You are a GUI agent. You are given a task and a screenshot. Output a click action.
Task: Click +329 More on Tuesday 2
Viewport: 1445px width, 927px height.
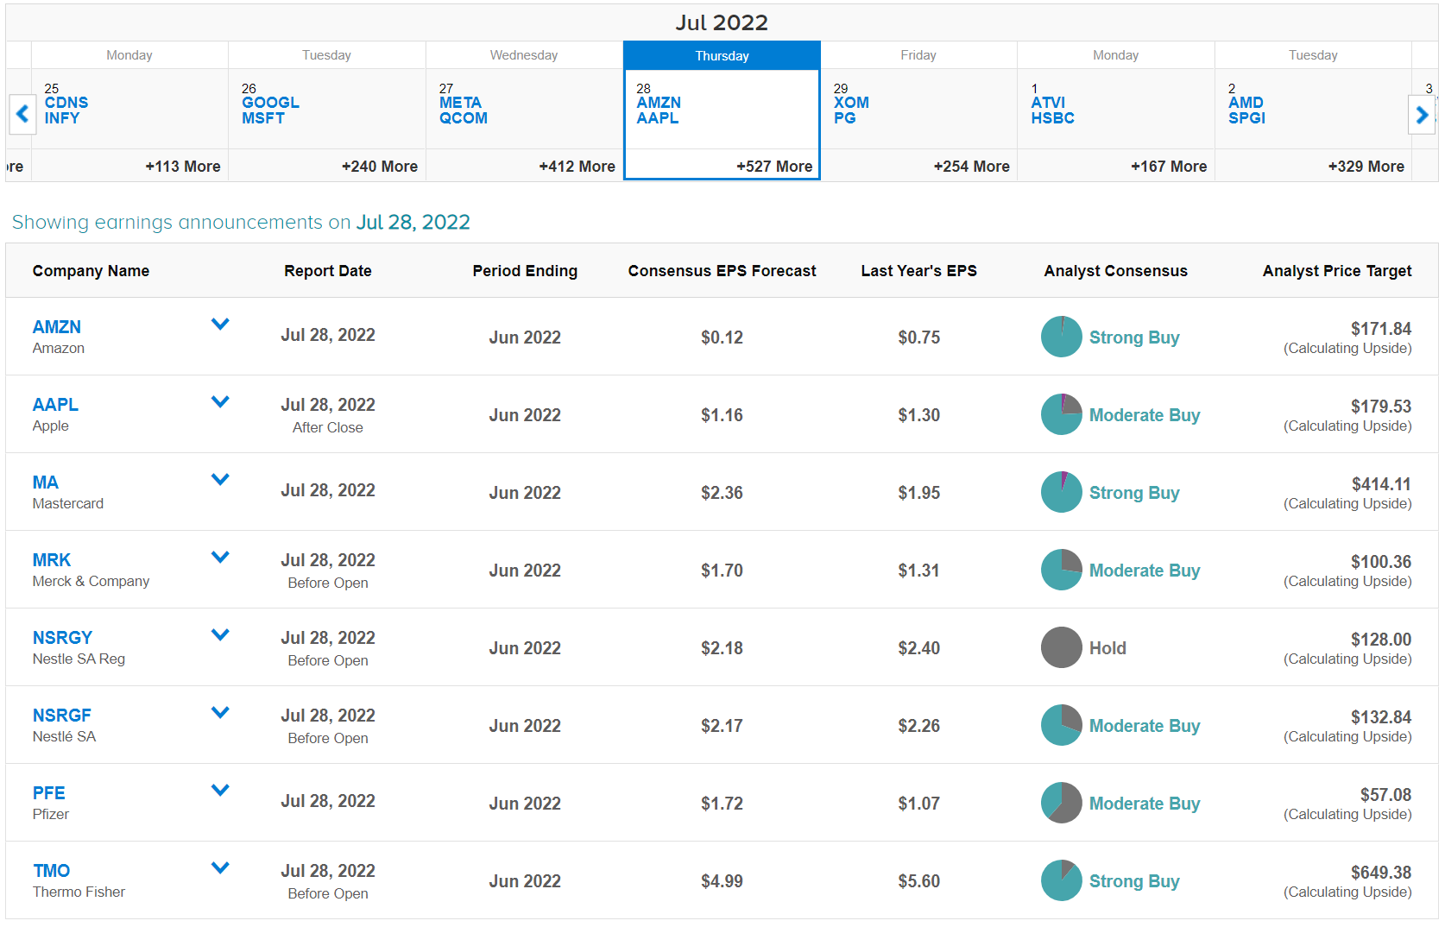pyautogui.click(x=1366, y=166)
